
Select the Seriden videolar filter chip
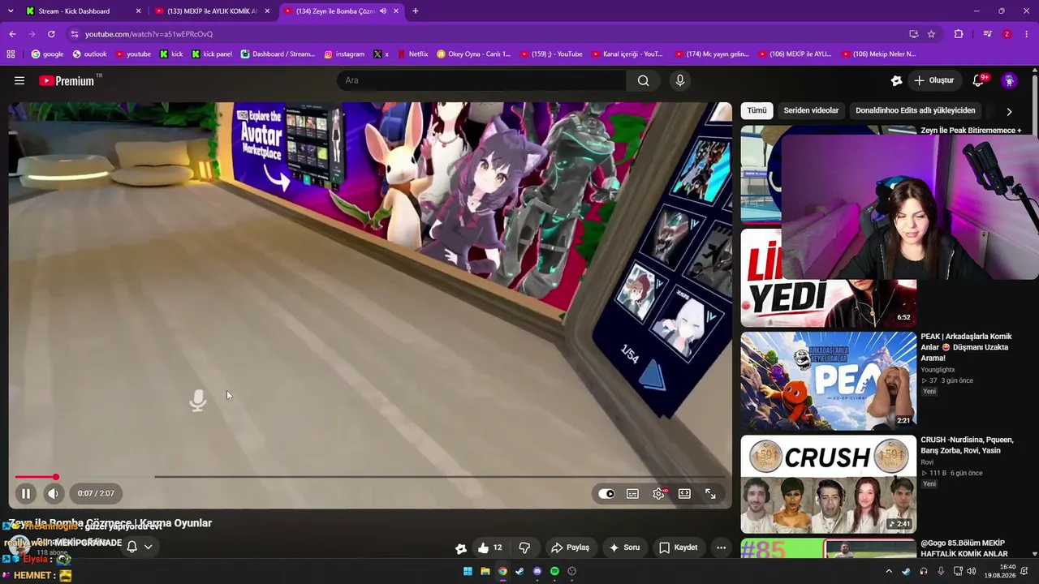click(x=811, y=110)
